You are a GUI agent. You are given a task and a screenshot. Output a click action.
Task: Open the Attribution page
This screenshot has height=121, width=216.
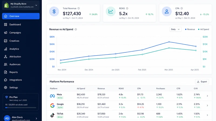pyautogui.click(x=15, y=57)
